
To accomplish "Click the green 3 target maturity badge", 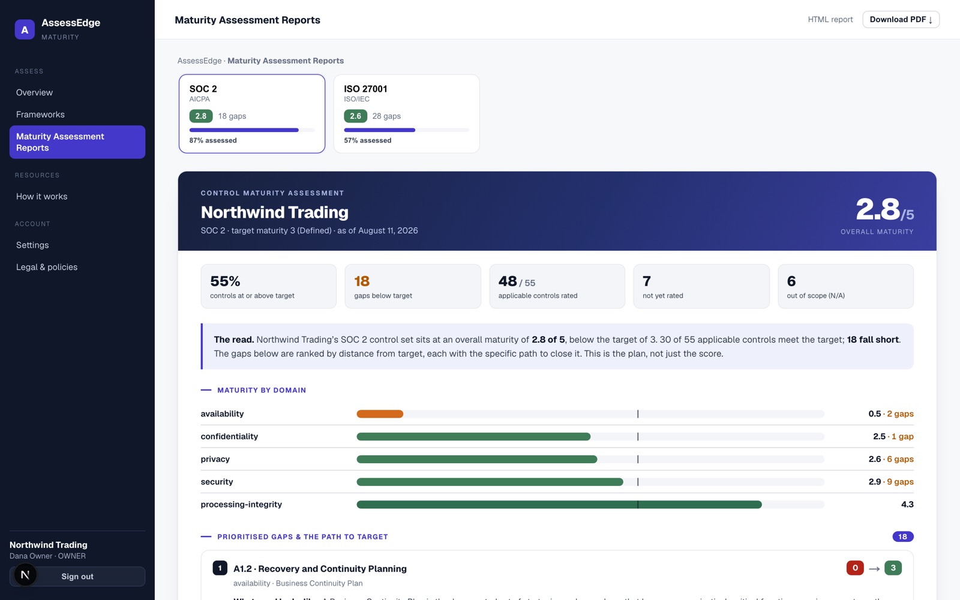I will click(x=893, y=568).
